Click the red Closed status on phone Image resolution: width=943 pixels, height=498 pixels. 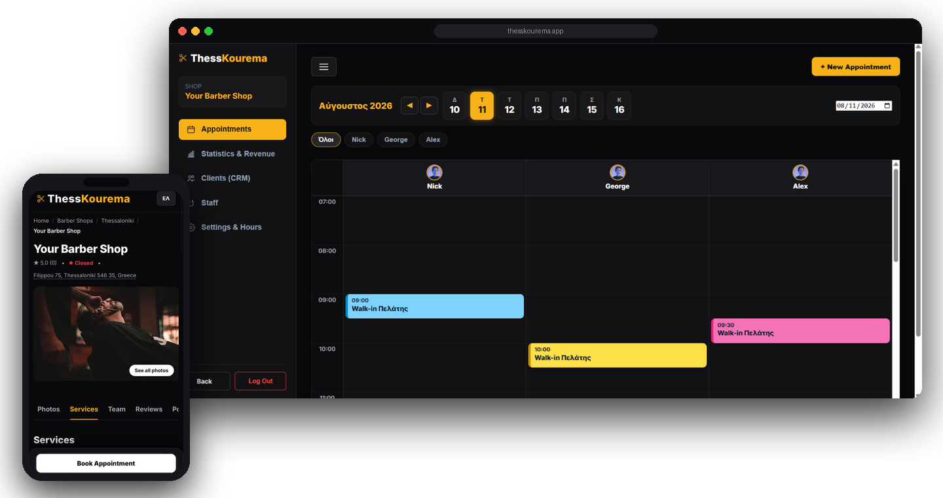click(x=81, y=263)
